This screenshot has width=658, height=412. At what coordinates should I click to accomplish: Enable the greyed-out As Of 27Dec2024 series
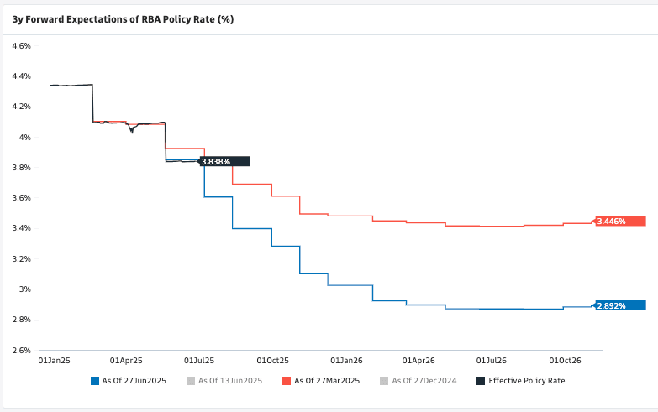(x=422, y=381)
